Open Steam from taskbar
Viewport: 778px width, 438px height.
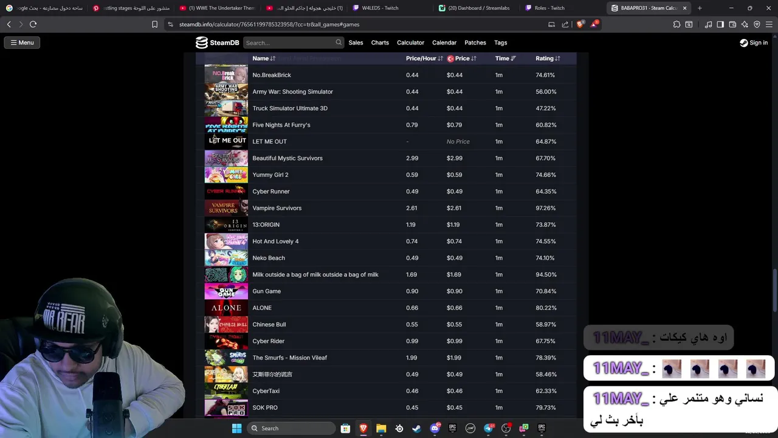[x=416, y=428]
